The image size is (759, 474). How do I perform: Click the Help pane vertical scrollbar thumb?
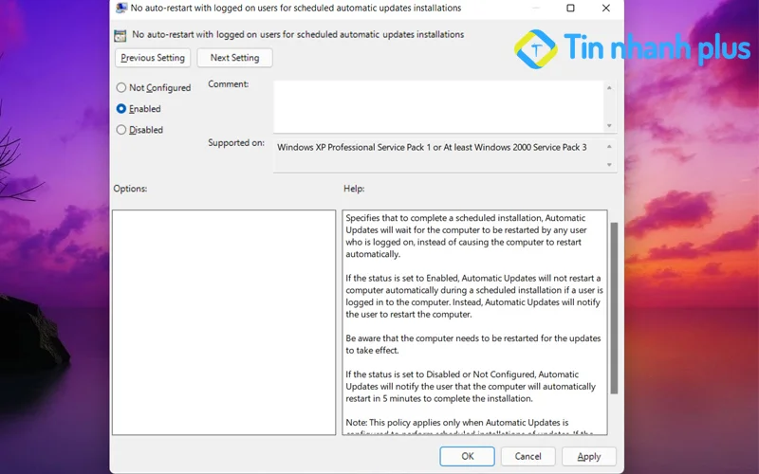[x=614, y=308]
